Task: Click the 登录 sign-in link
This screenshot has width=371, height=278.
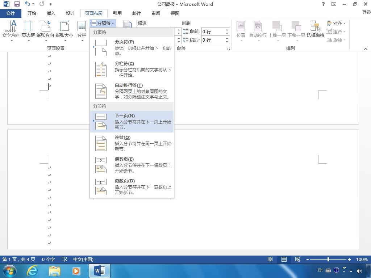Action: point(366,12)
